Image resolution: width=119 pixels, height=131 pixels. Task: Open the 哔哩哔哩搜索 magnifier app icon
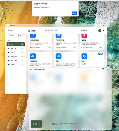click(33, 36)
